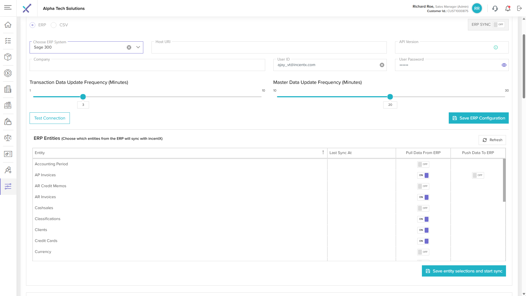This screenshot has width=526, height=296.
Task: Open the home icon in sidebar
Action: point(8,25)
